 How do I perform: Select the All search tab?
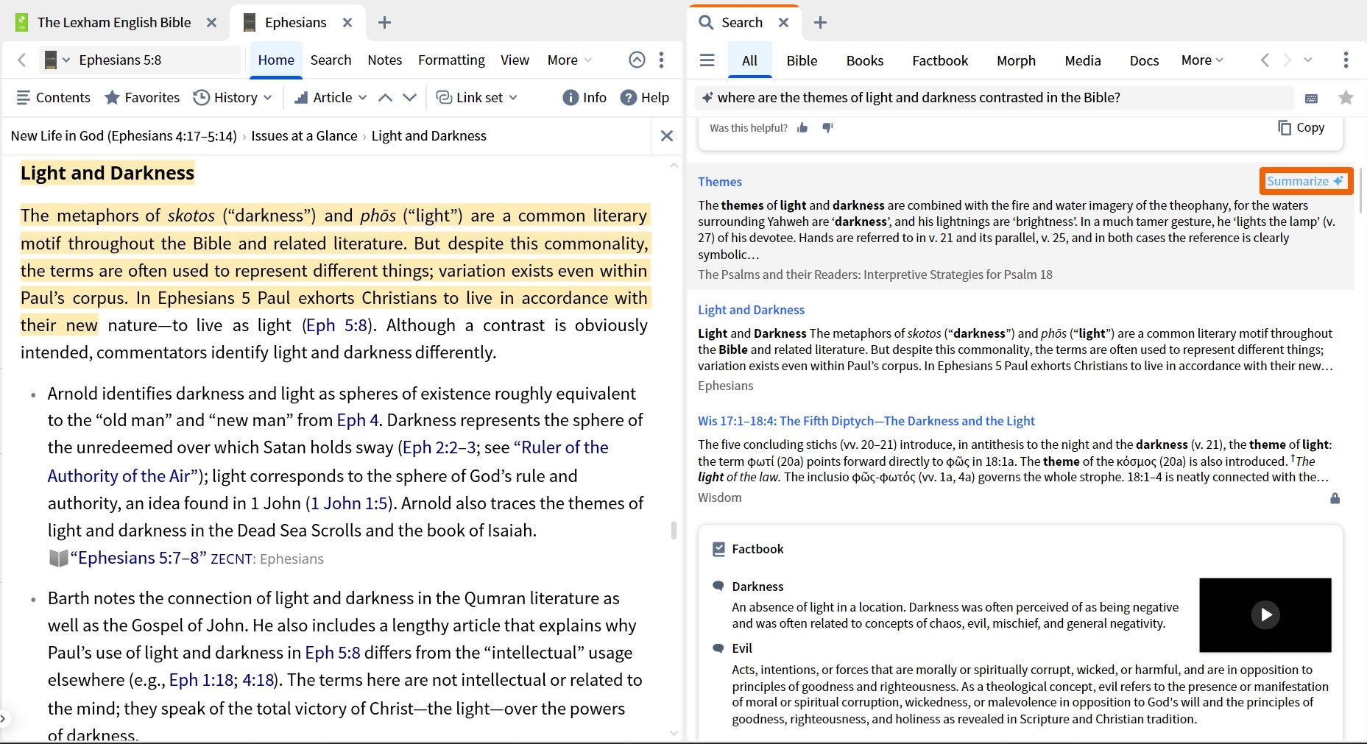749,61
